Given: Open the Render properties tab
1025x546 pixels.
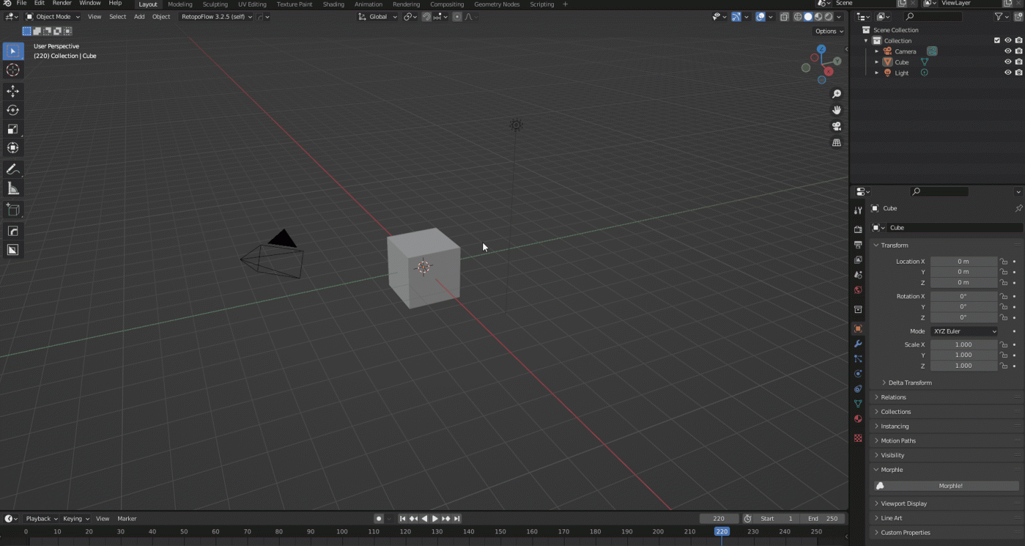Looking at the screenshot, I should click(858, 229).
